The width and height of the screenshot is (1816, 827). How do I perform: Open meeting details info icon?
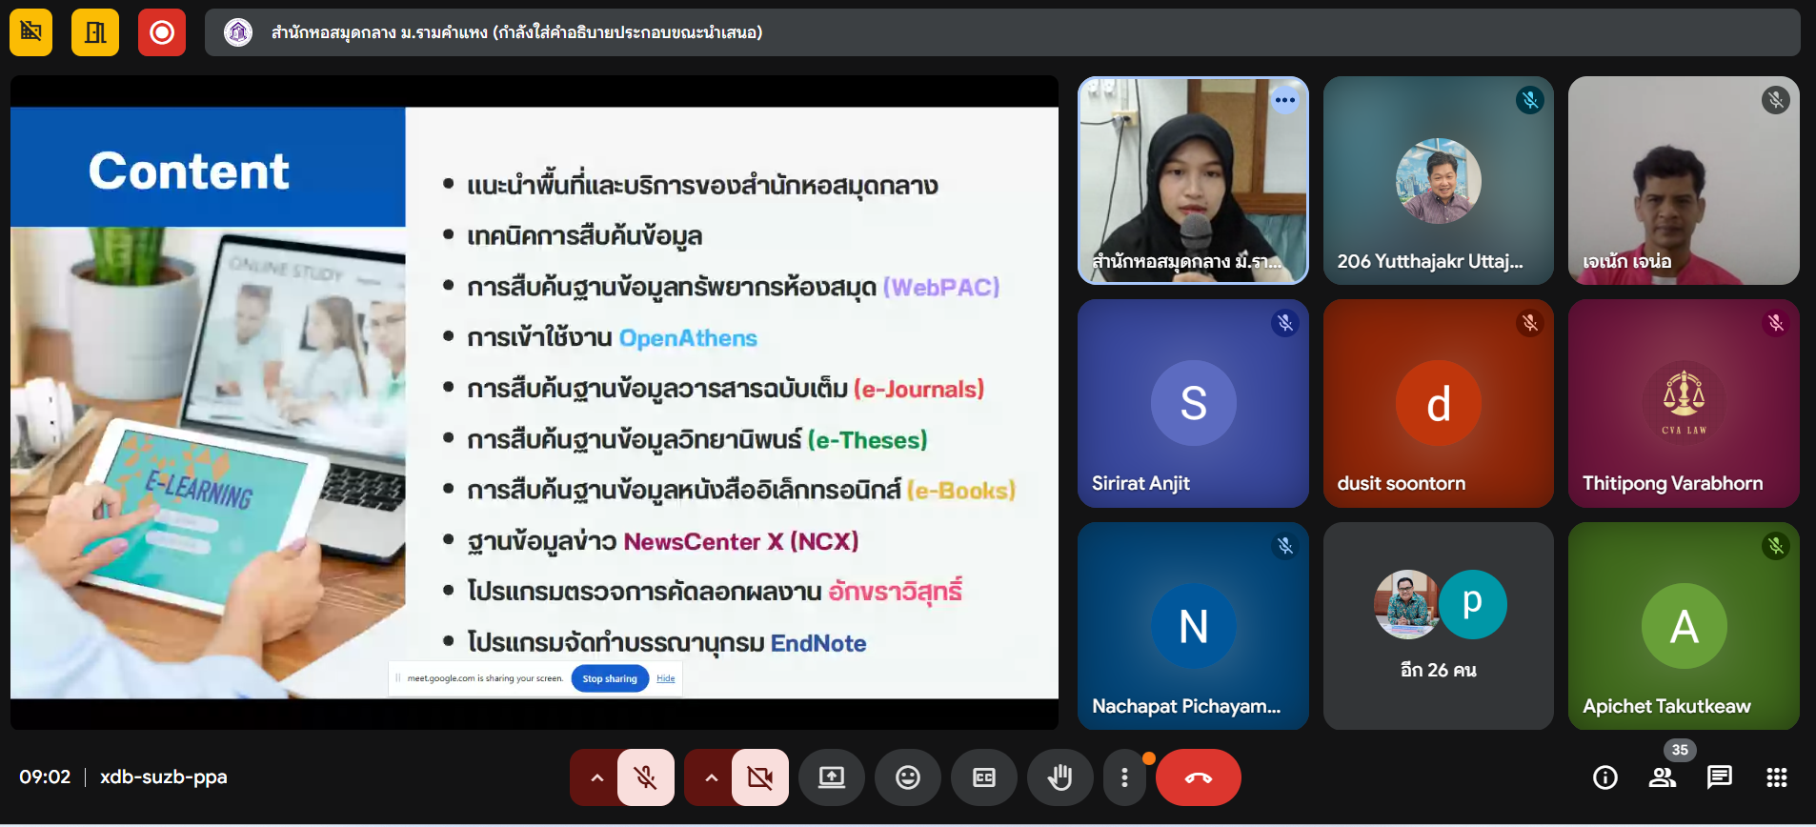tap(1605, 777)
